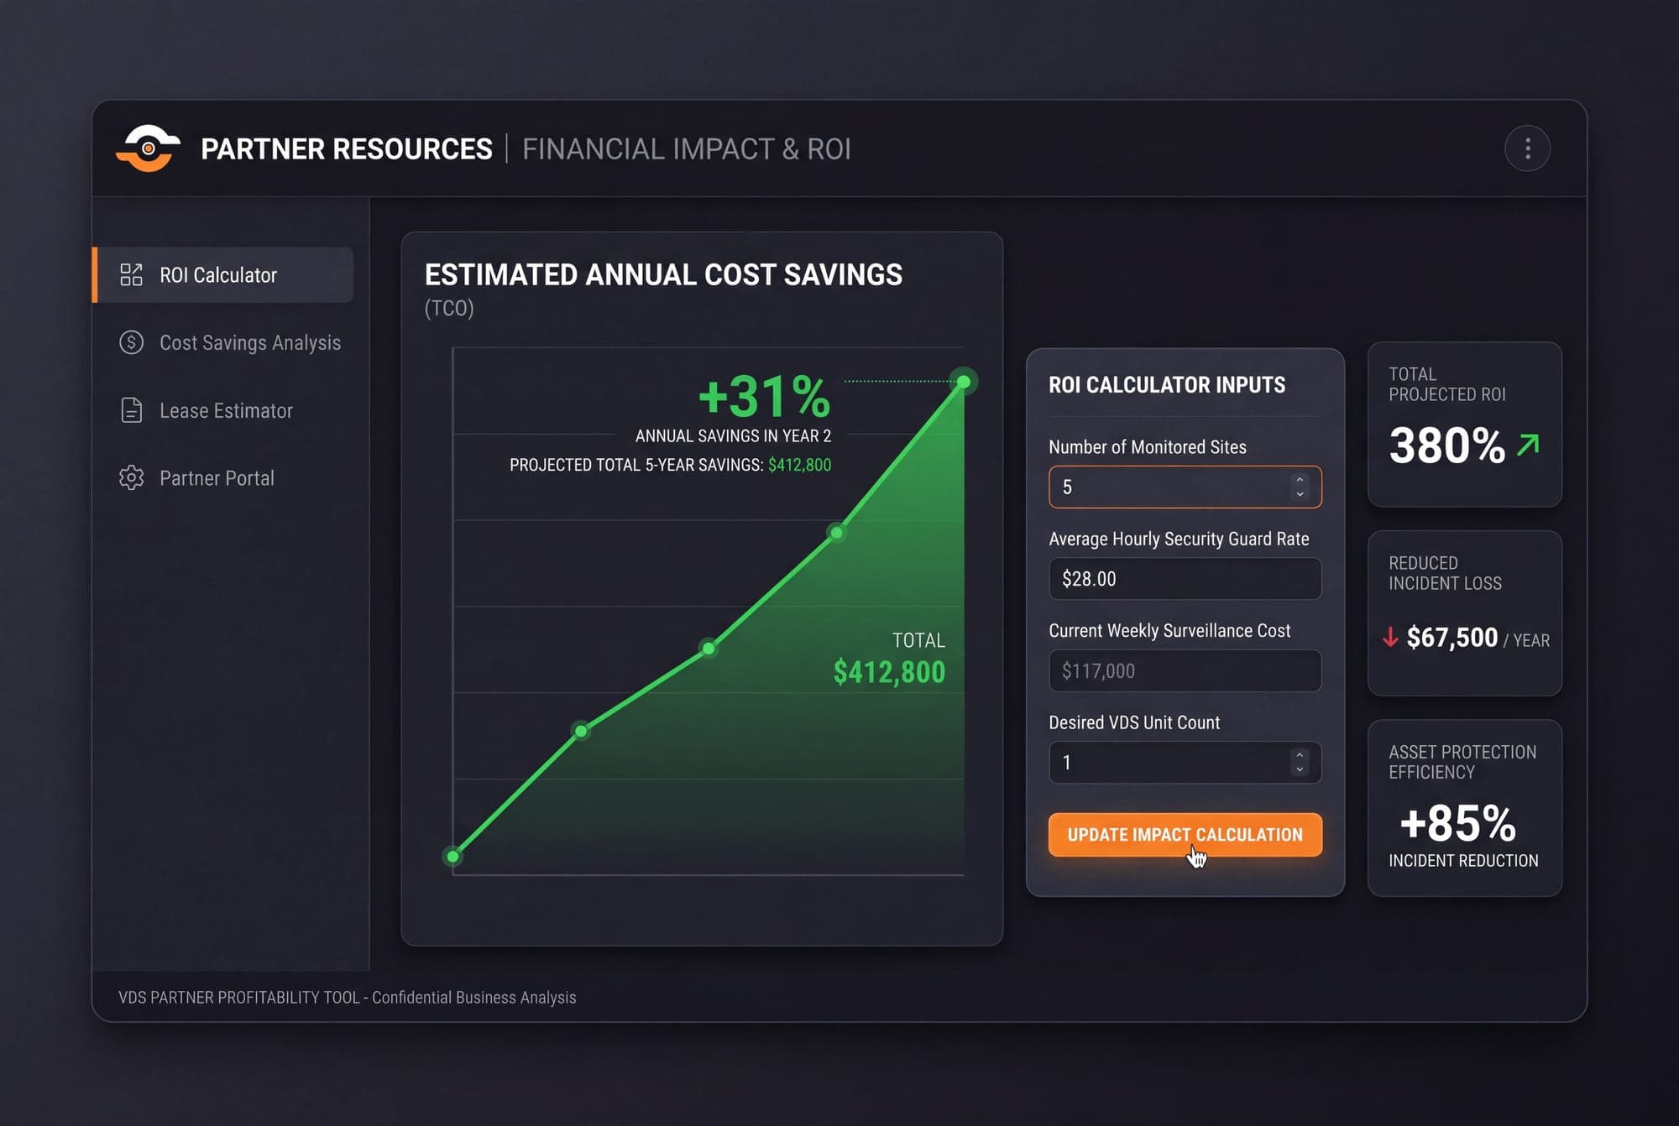Click Update Impact Calculation button
The width and height of the screenshot is (1679, 1126).
tap(1185, 835)
